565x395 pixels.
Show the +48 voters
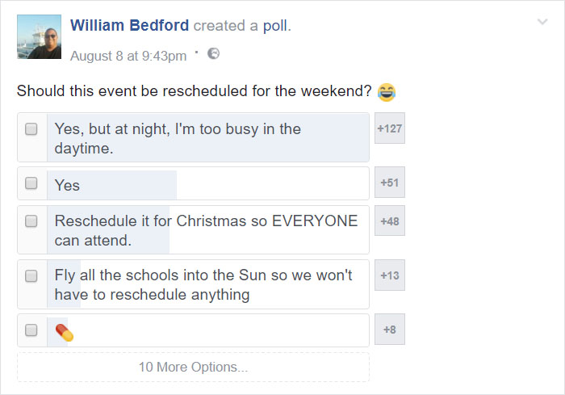point(390,221)
